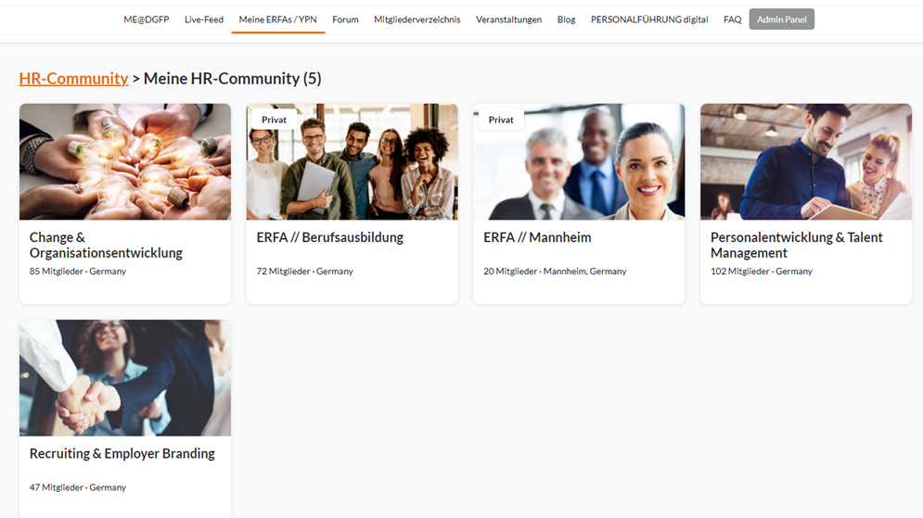This screenshot has height=518, width=923.
Task: Open the Recruiting & Employer Branding title
Action: (122, 453)
